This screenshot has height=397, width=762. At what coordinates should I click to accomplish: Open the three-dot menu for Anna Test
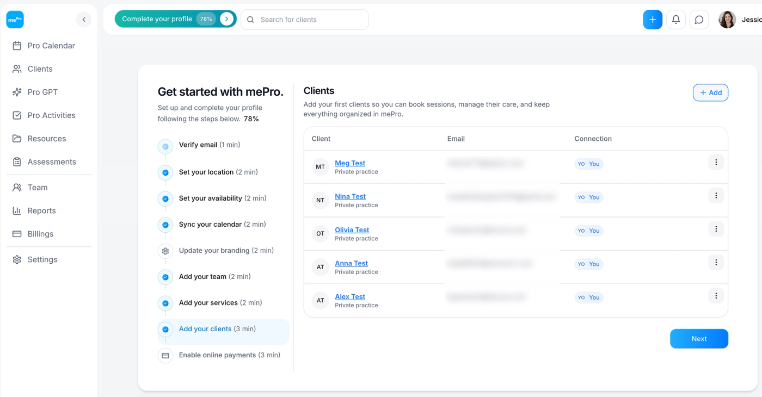[x=716, y=263]
